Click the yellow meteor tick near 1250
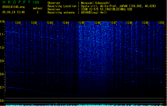 pyautogui.click(x=161, y=104)
